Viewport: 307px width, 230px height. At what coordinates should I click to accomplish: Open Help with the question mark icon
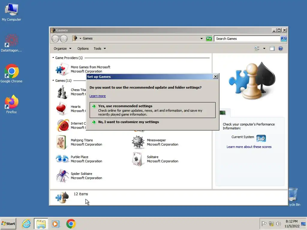point(280,49)
